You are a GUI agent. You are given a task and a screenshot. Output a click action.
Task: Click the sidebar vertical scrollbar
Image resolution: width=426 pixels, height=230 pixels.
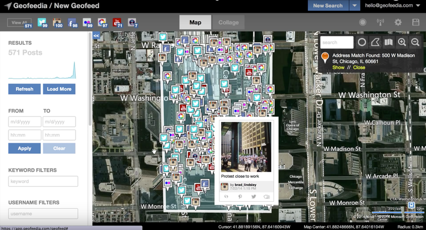tap(90, 79)
